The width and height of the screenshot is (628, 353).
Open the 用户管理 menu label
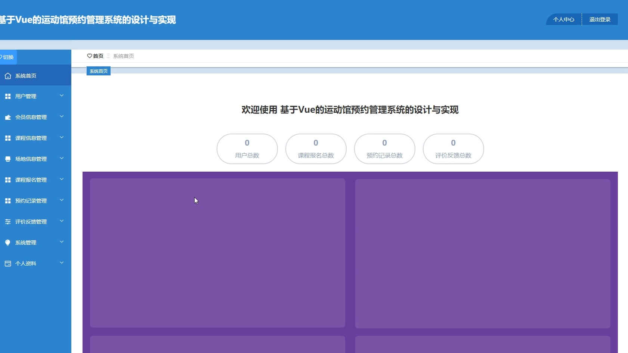tap(26, 96)
